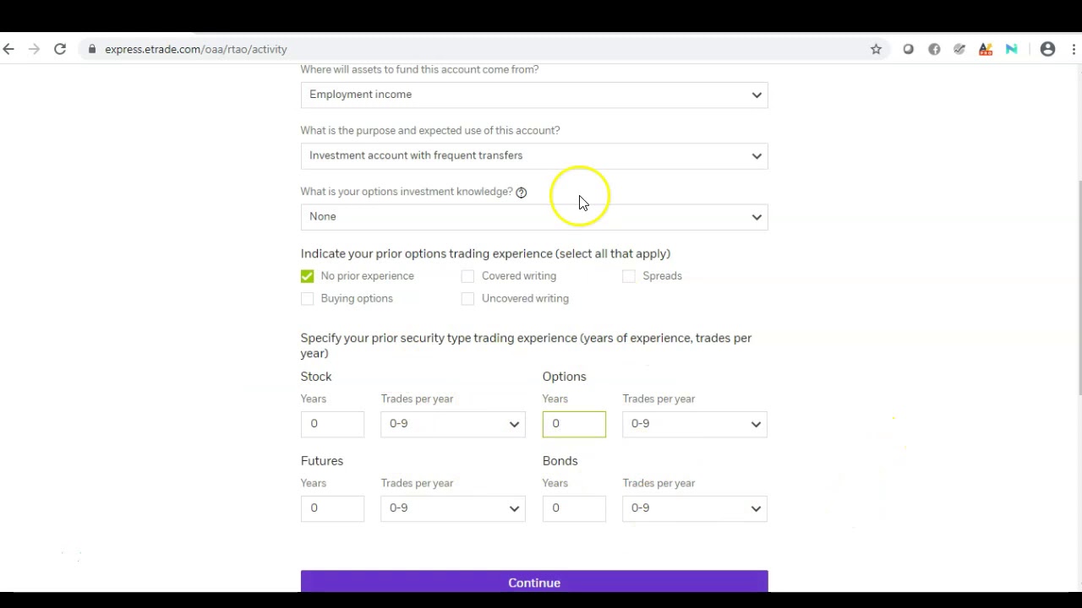Viewport: 1082px width, 608px height.
Task: Click the Futures years input field
Action: [332, 508]
